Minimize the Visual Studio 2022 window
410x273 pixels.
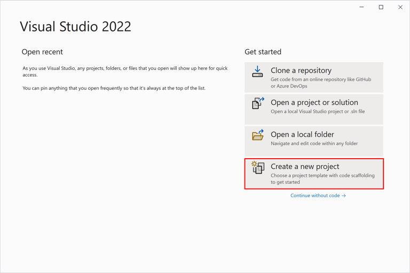click(x=362, y=7)
